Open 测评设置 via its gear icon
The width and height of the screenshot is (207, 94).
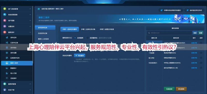tap(7, 53)
